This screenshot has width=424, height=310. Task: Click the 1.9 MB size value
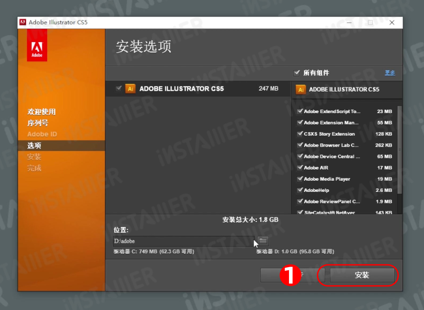click(x=384, y=202)
